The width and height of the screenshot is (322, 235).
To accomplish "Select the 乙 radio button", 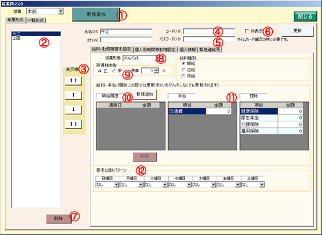I will (x=100, y=71).
